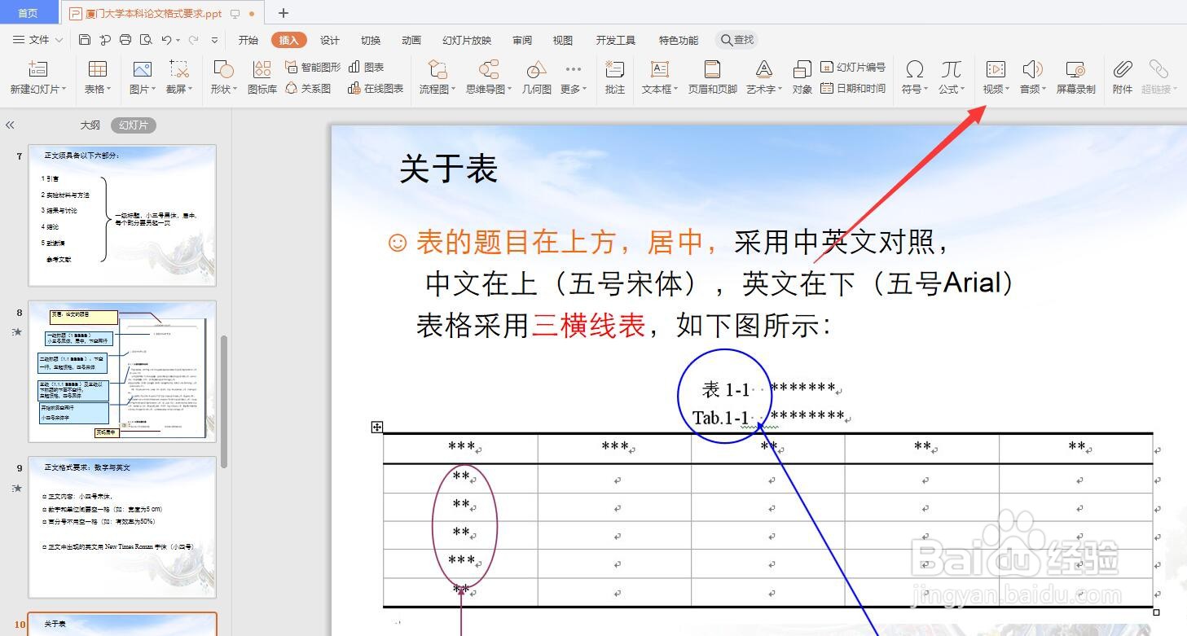Image resolution: width=1187 pixels, height=636 pixels.
Task: Open the Shapes (形状) icon
Action: pyautogui.click(x=222, y=69)
